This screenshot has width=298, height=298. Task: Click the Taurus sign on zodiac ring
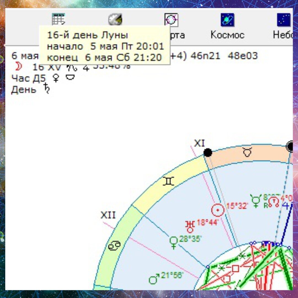[x=247, y=152]
